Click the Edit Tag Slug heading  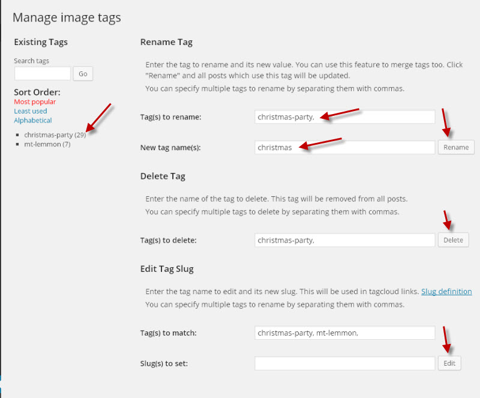167,269
